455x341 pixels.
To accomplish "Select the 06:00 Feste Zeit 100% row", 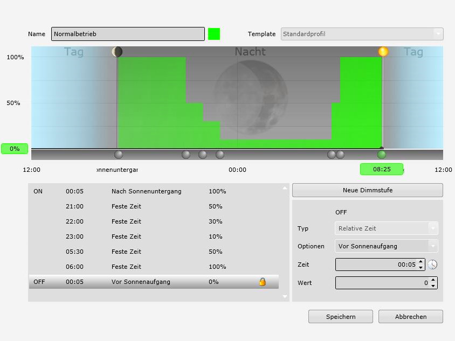I will click(154, 267).
